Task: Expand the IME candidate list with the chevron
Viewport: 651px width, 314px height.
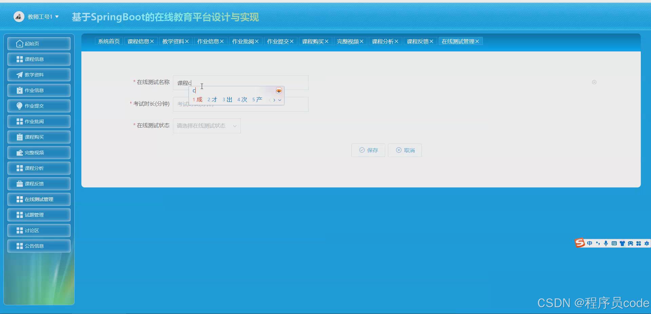Action: coord(280,100)
